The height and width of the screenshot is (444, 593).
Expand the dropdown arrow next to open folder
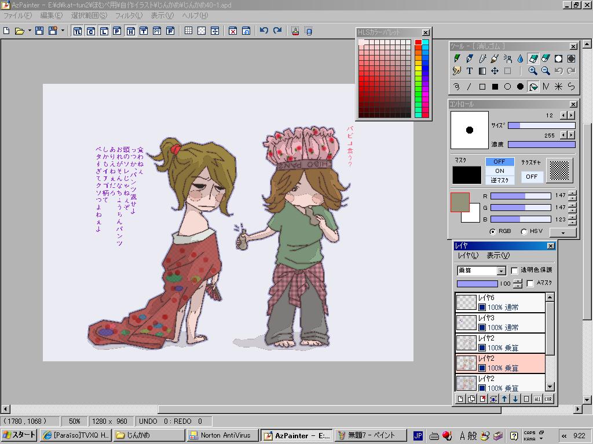tap(30, 31)
